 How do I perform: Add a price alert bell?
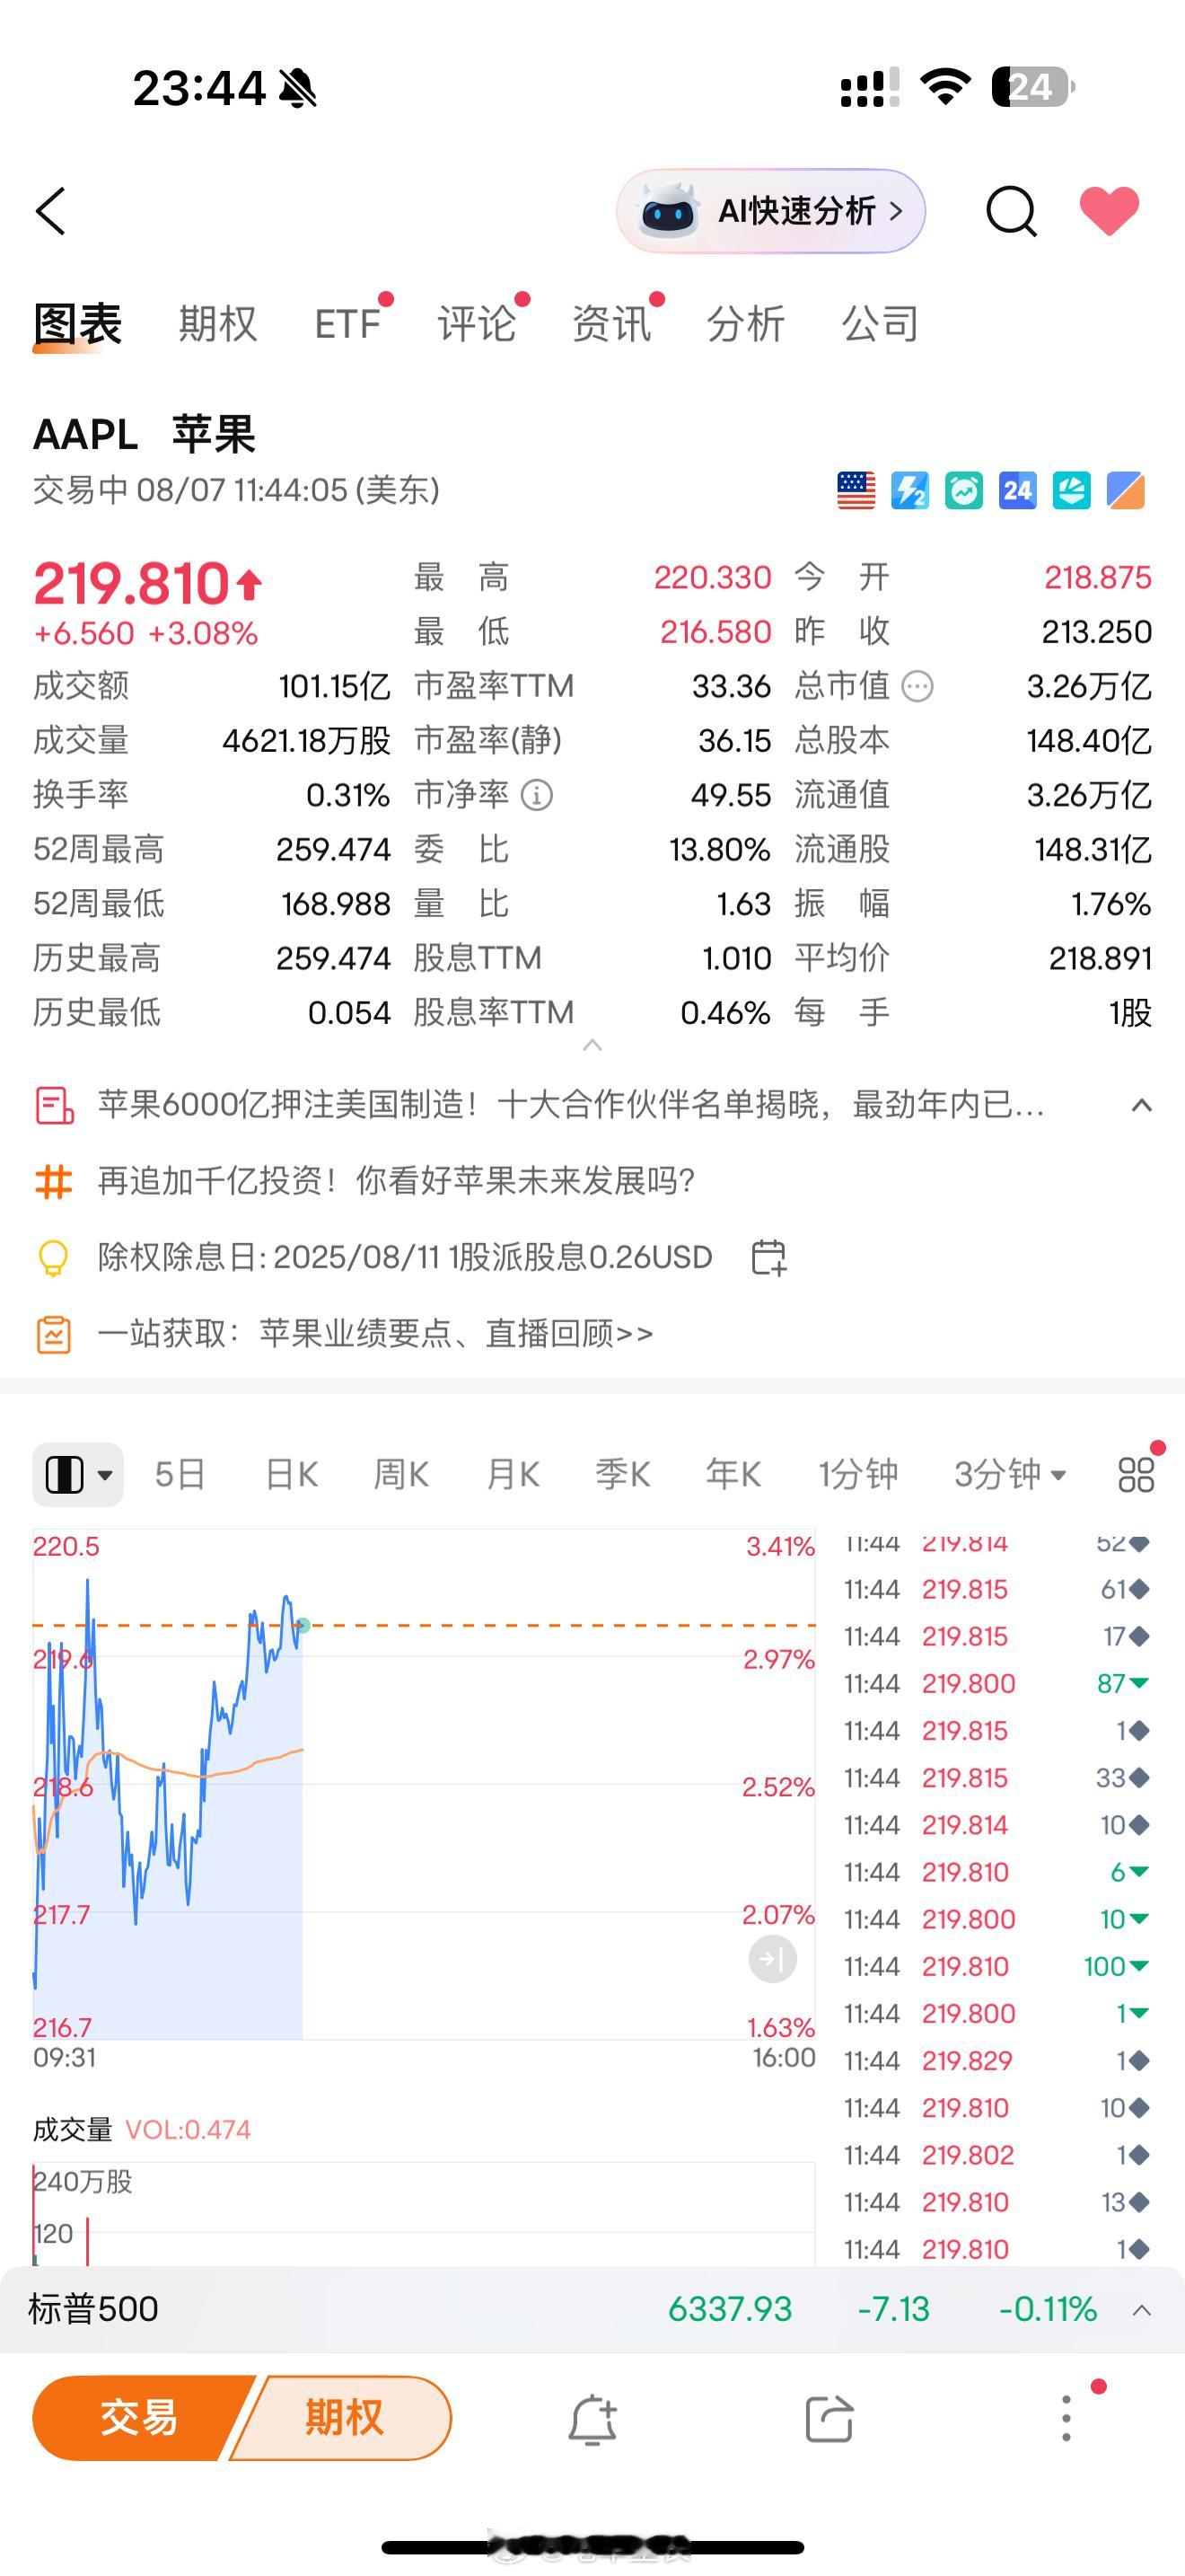[592, 2420]
